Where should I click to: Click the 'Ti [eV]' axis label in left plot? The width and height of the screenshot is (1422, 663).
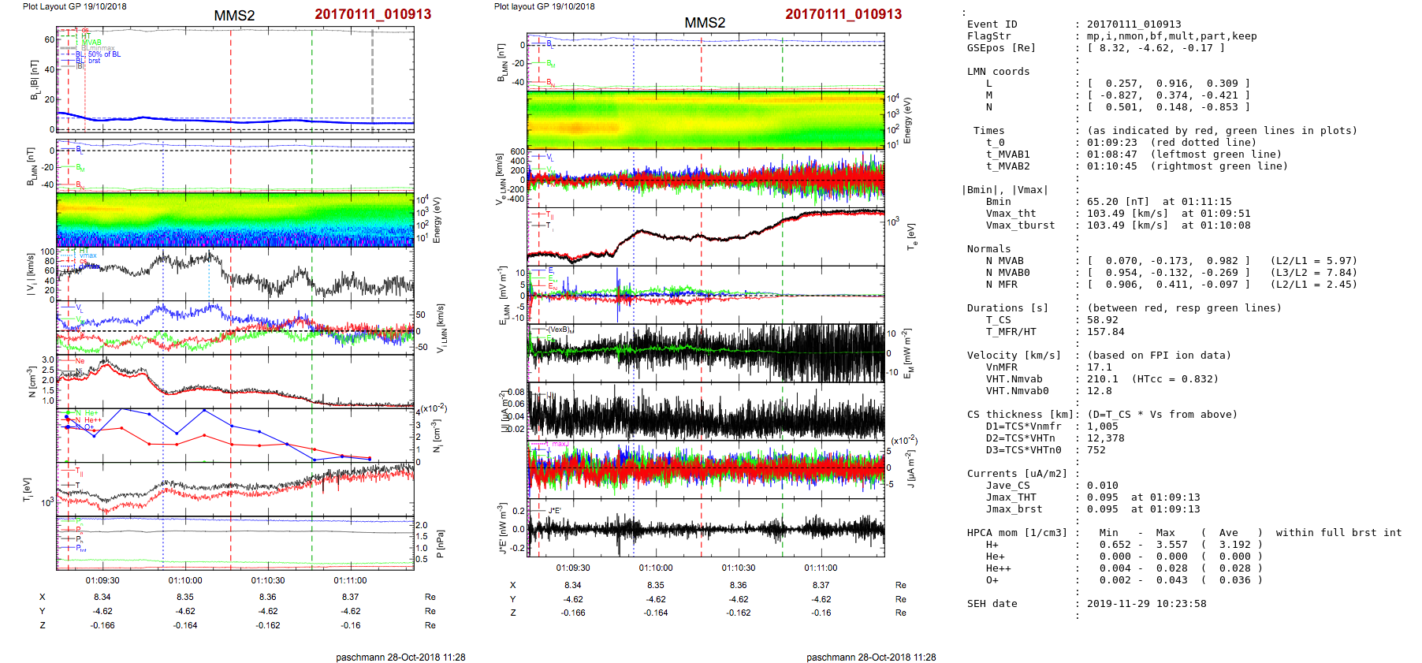pos(28,490)
